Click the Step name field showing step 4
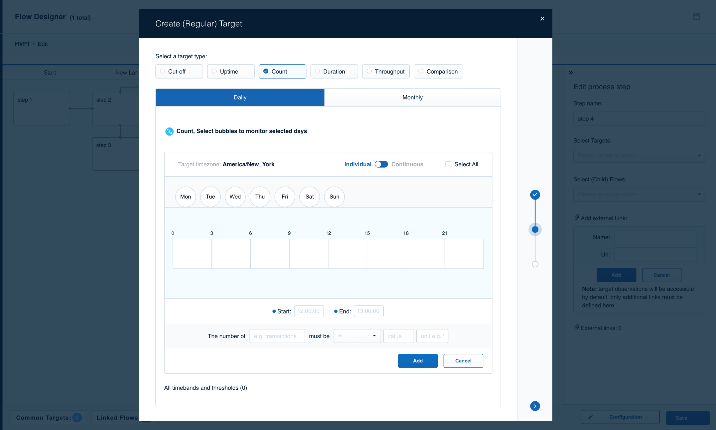The image size is (716, 430). (639, 119)
